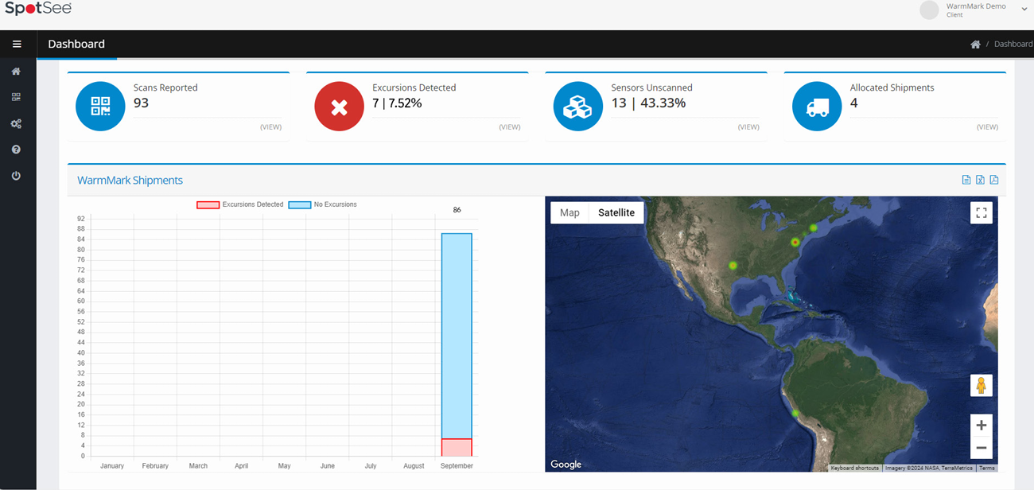Screen dimensions: 1034x490
Task: Open the help question mark icon
Action: (16, 150)
